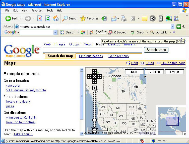Click the yellow sticky note toolbar icon
This screenshot has height=144, width=189.
144,18
